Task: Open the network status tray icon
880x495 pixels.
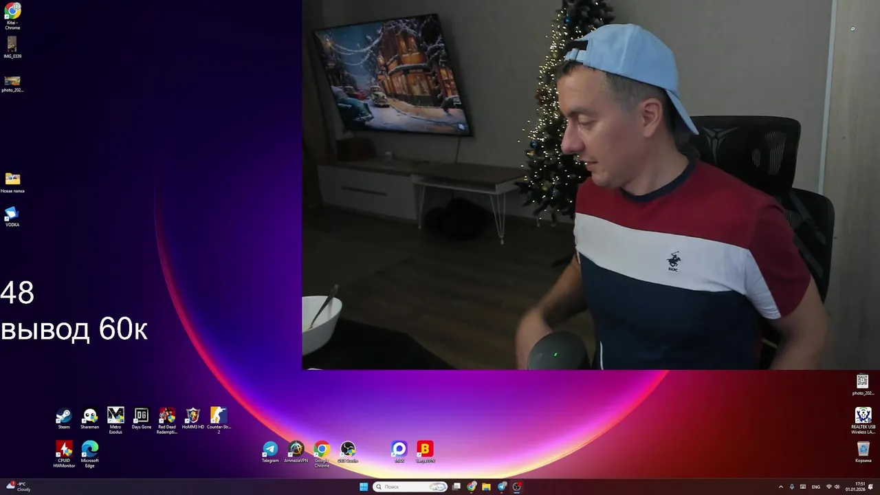Action: pos(828,487)
